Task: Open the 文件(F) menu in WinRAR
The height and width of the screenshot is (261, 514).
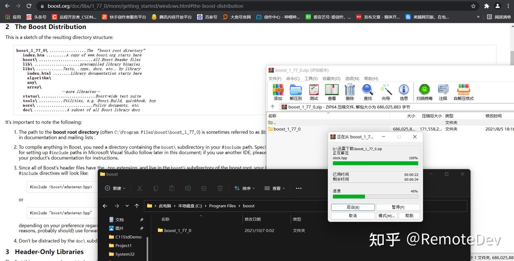Action: (274, 79)
